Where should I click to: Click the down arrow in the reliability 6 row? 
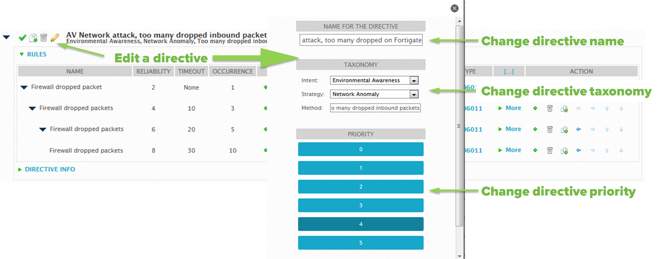pos(621,129)
